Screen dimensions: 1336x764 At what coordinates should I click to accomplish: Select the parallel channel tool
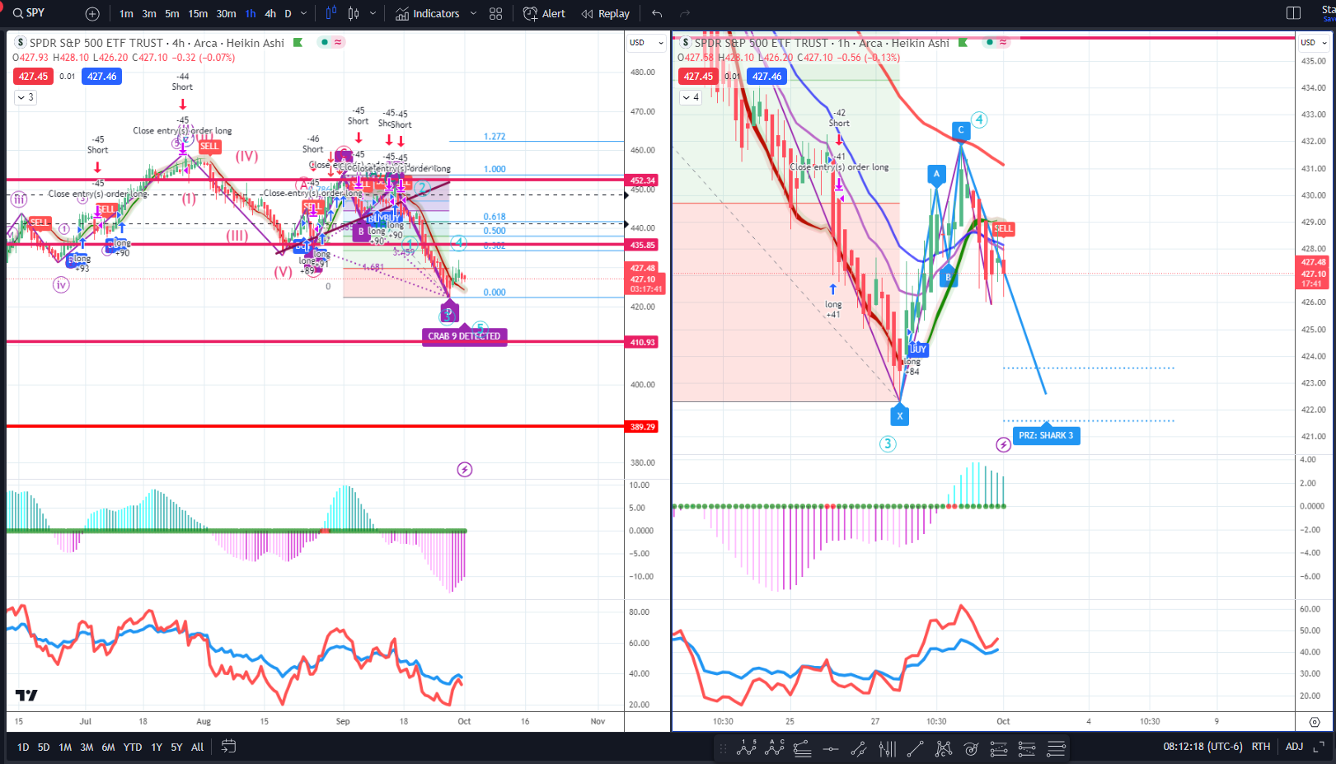[x=859, y=748]
